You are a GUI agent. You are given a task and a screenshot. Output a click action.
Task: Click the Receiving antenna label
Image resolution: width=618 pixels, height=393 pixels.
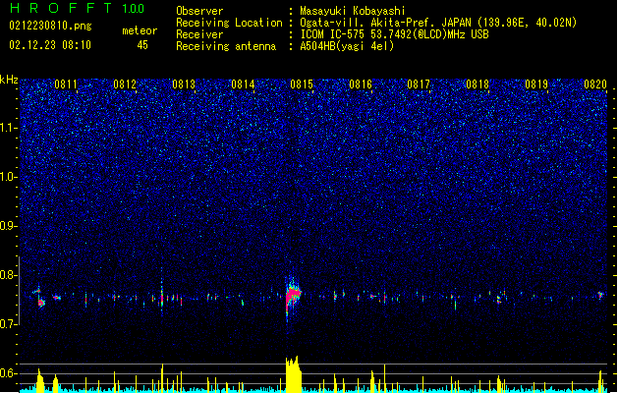point(226,46)
